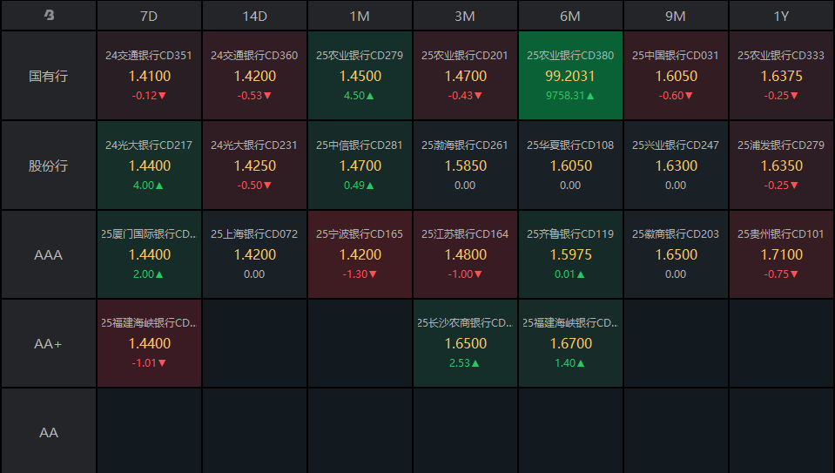The width and height of the screenshot is (835, 473).
Task: Click the 25宁波银行CD165 bond name
Action: (x=360, y=234)
